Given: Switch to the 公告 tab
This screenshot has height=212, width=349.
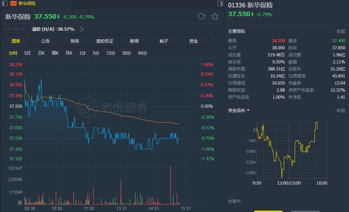Looking at the screenshot, I should (x=45, y=41).
